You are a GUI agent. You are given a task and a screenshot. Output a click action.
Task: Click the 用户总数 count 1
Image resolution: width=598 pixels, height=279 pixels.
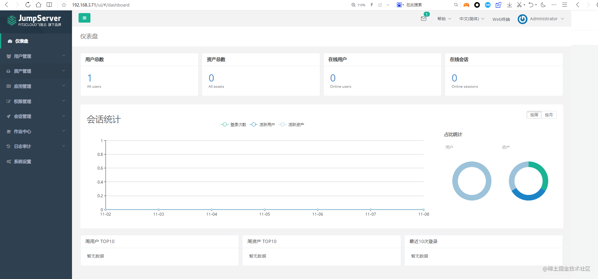90,78
